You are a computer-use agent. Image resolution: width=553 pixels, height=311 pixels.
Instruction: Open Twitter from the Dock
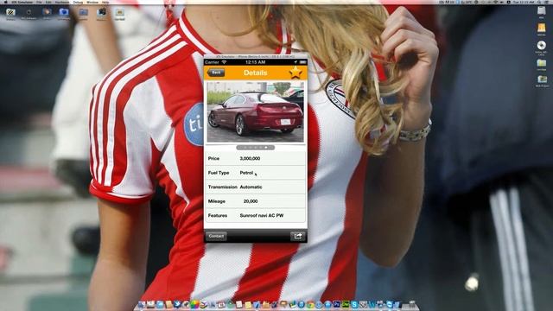coord(177,304)
